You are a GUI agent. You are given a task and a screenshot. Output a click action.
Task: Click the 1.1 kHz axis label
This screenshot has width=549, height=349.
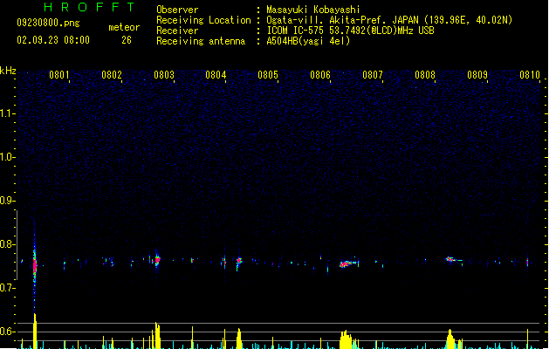coord(6,113)
